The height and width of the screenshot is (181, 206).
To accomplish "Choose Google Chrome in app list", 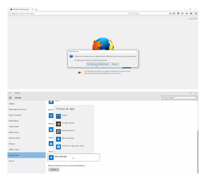I will tap(74, 124).
